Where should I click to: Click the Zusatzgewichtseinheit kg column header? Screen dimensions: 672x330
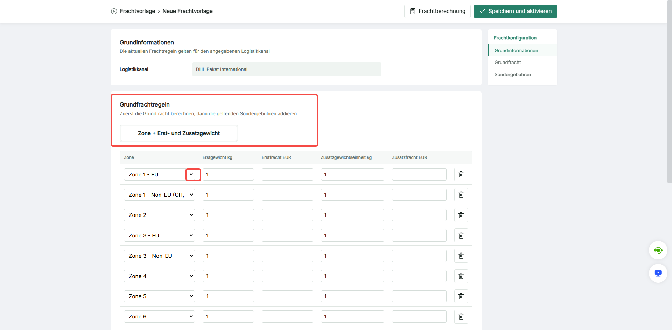(x=346, y=157)
